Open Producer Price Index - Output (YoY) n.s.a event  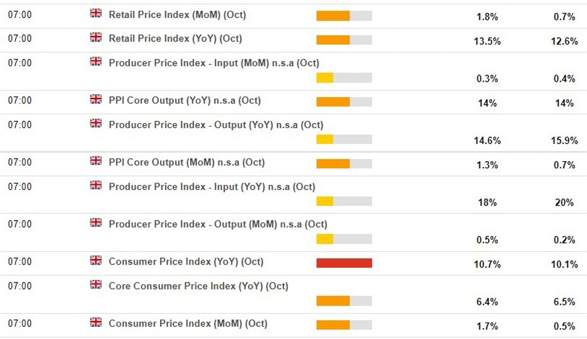(216, 125)
